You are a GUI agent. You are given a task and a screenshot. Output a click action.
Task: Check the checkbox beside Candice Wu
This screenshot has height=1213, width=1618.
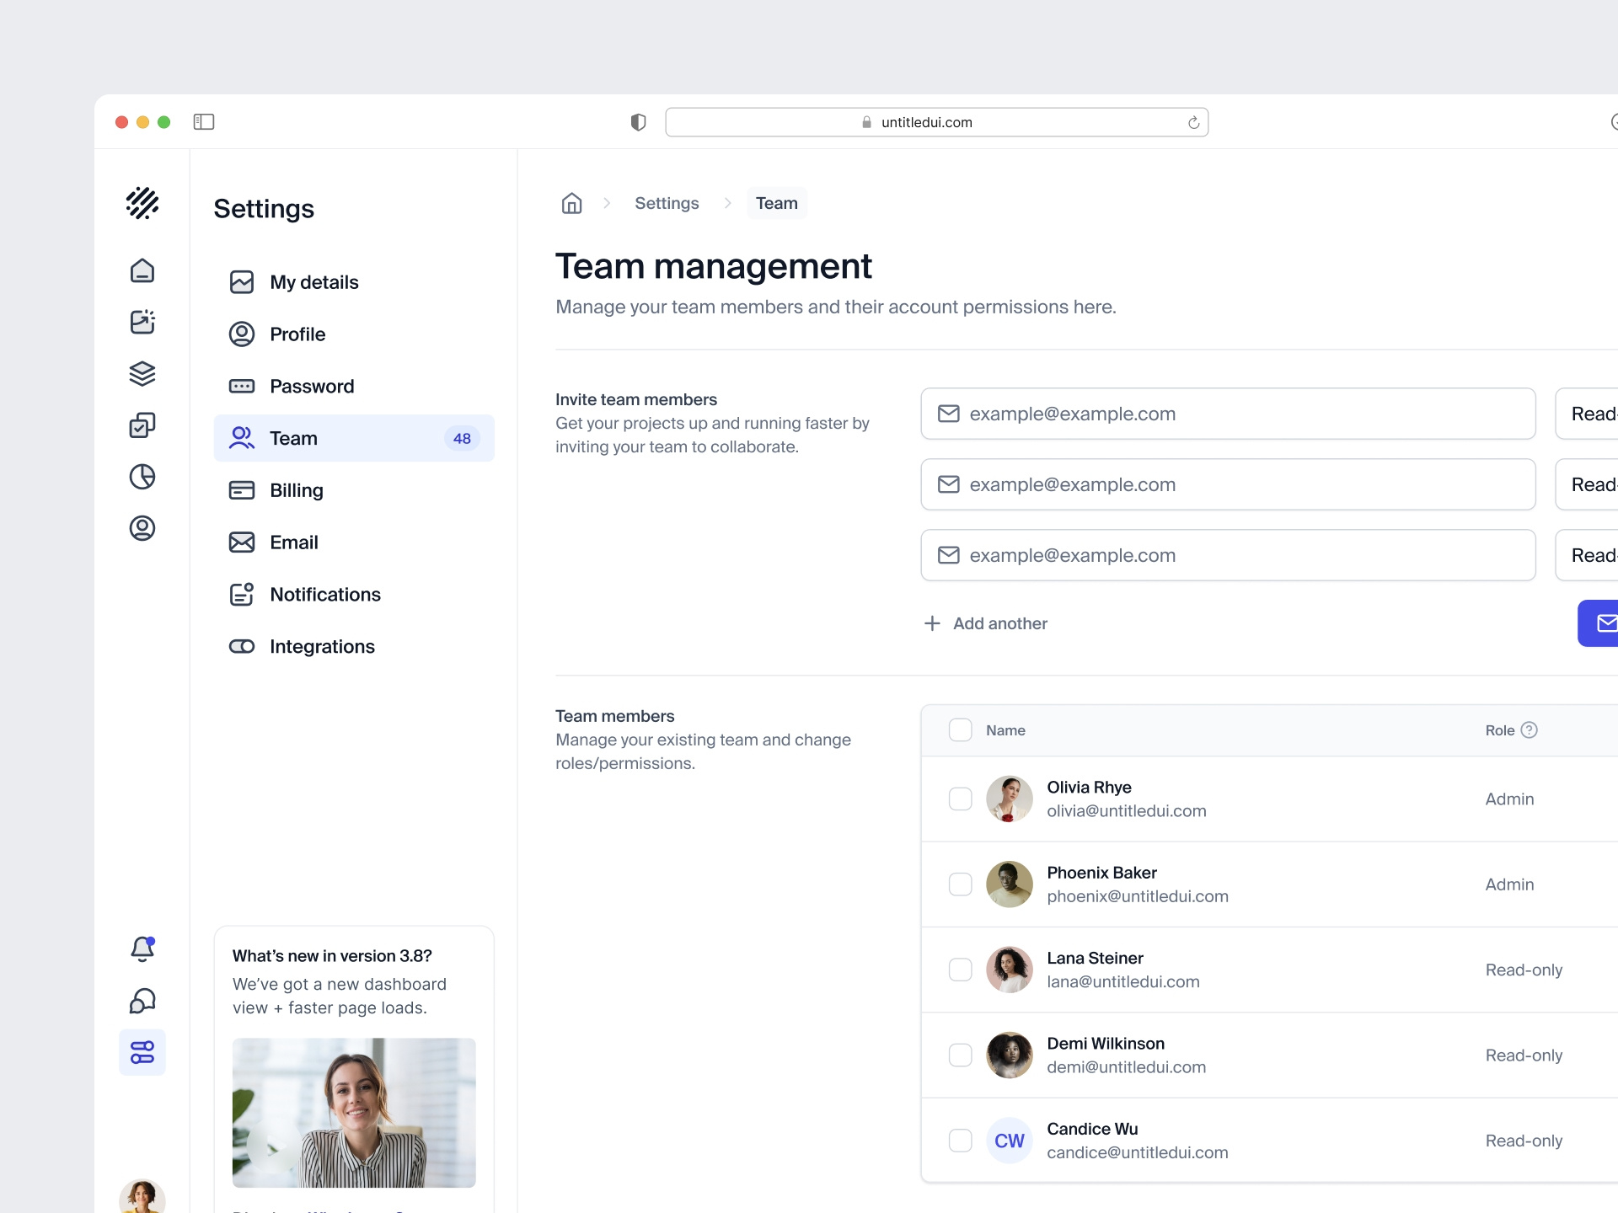(960, 1140)
